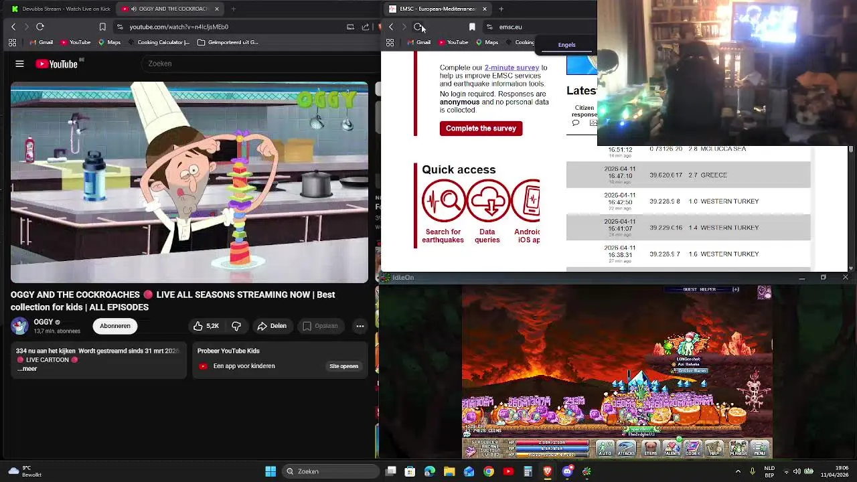This screenshot has width=857, height=482.
Task: Click the Abonneren subscribe button
Action: click(x=115, y=326)
